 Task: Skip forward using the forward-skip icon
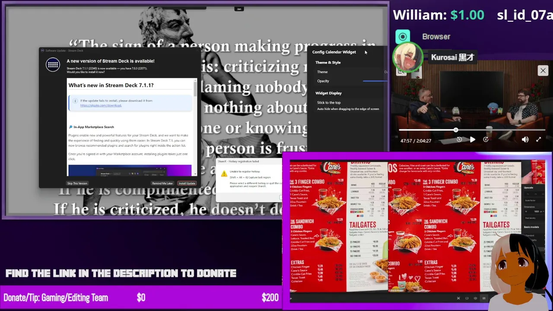coord(486,140)
